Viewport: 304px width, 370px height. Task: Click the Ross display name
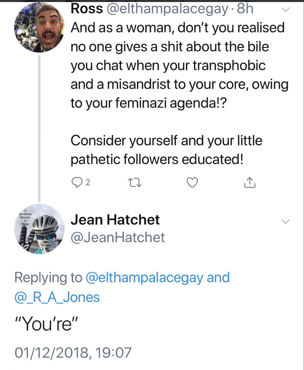(x=87, y=9)
